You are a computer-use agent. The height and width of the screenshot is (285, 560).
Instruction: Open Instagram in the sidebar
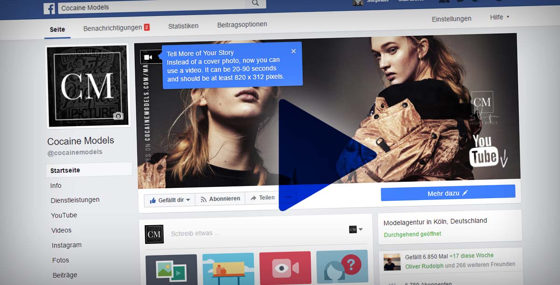click(67, 245)
